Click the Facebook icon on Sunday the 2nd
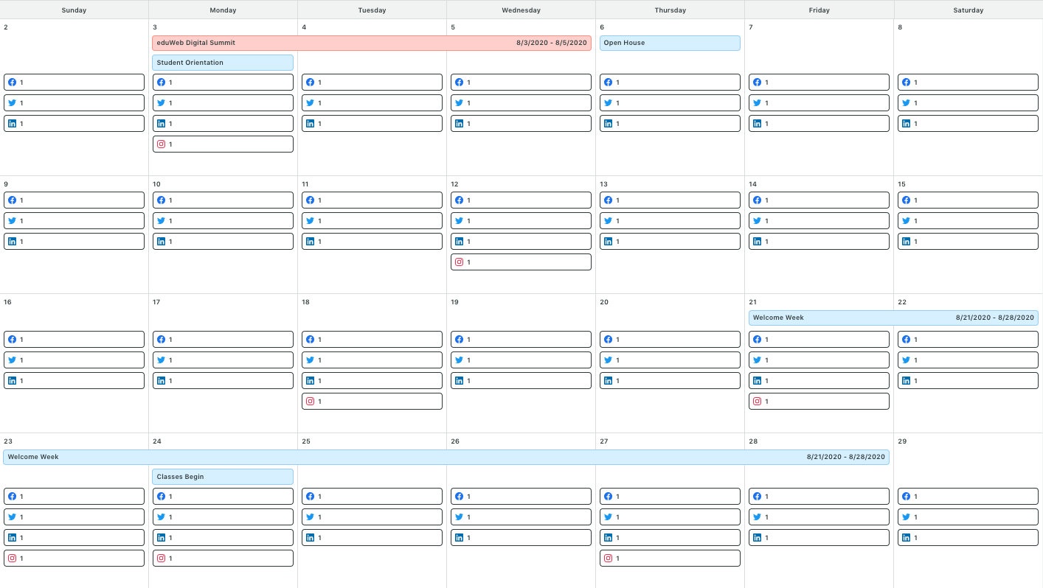This screenshot has height=588, width=1043. [12, 83]
